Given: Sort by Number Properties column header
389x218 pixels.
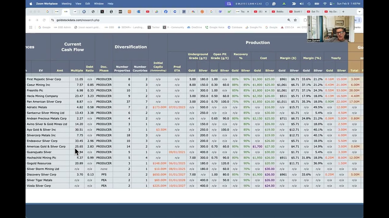Looking at the screenshot, I should (x=122, y=69).
